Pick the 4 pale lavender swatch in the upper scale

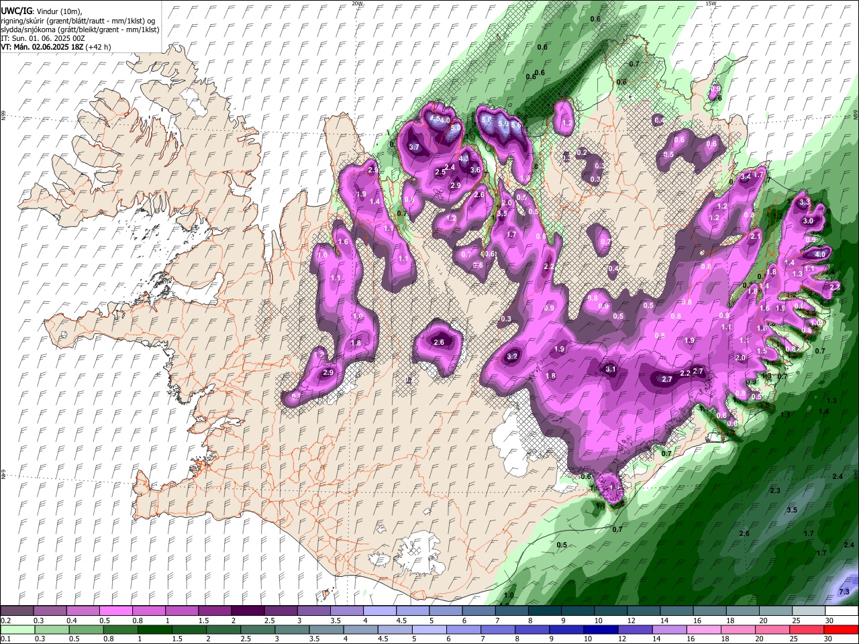379,610
